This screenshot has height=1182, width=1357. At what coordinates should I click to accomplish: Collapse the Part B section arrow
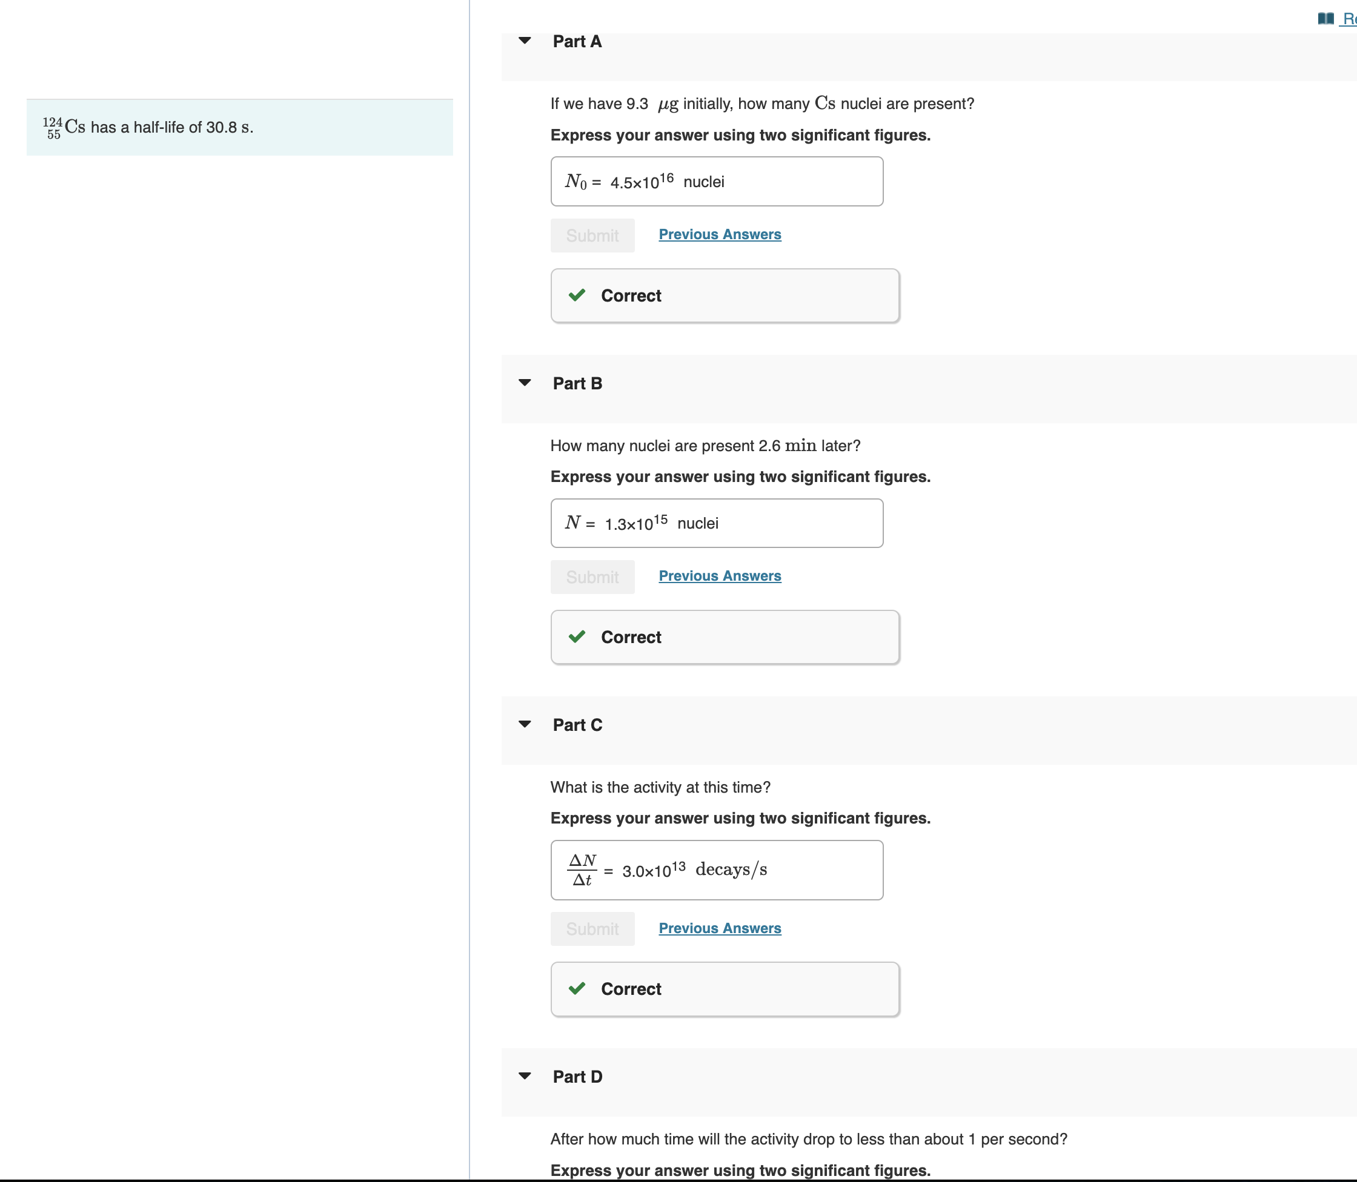(525, 383)
